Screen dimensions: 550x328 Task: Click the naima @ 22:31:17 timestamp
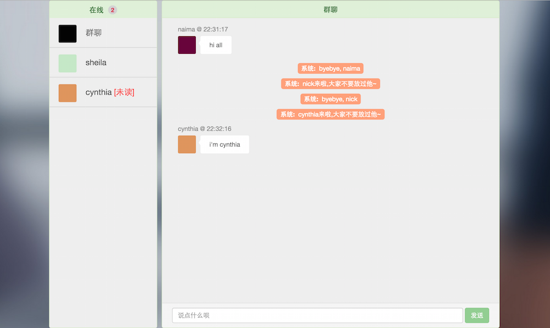coord(203,29)
